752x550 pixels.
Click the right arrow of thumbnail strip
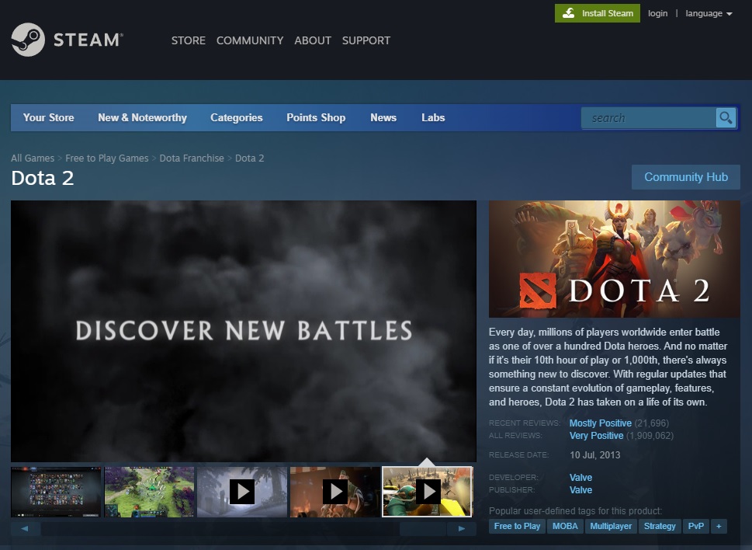point(462,528)
